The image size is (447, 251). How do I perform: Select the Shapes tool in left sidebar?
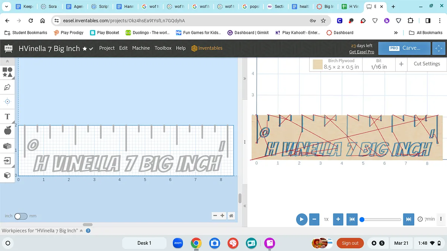coord(7,72)
